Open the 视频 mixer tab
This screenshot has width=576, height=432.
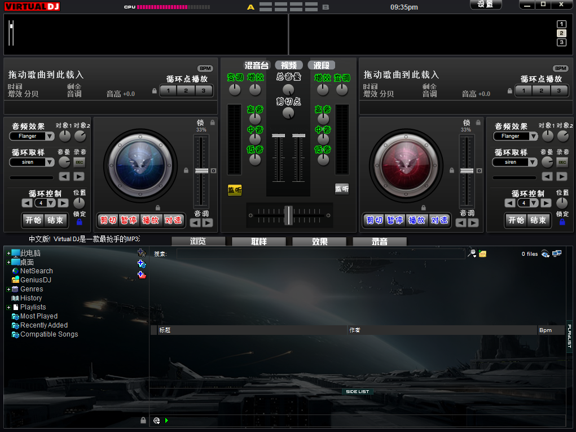289,66
